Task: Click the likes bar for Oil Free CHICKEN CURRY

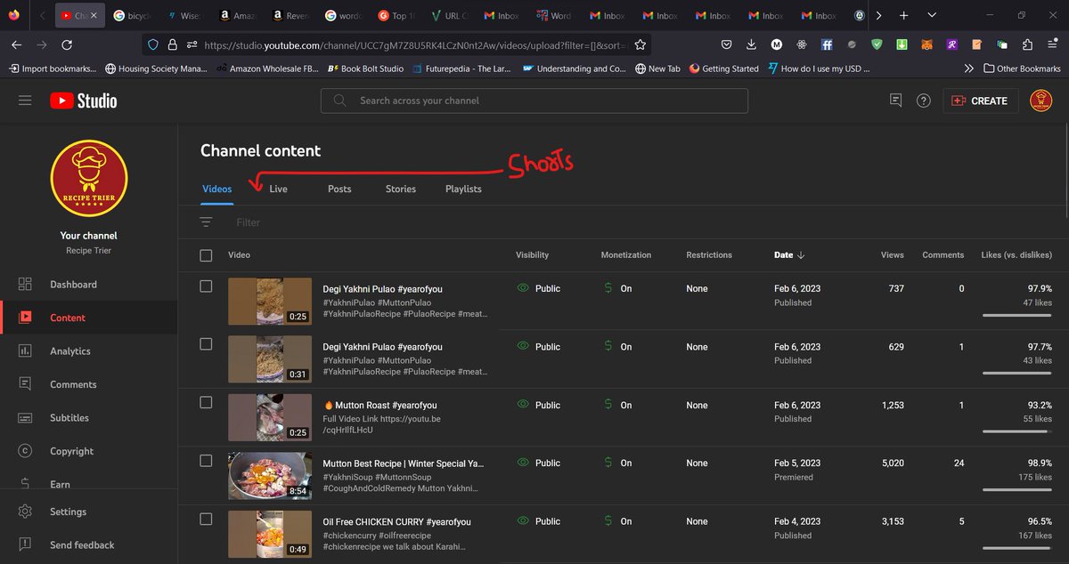Action: [x=1017, y=547]
